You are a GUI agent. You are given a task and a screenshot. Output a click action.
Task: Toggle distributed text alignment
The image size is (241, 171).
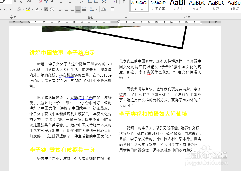pyautogui.click(x=83, y=9)
